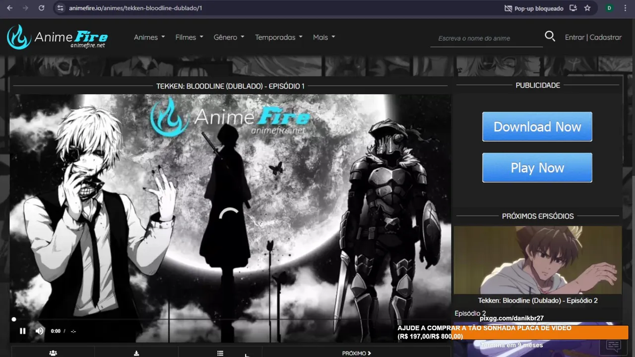Image resolution: width=635 pixels, height=357 pixels.
Task: Pause the video with the pause button
Action: [x=22, y=331]
